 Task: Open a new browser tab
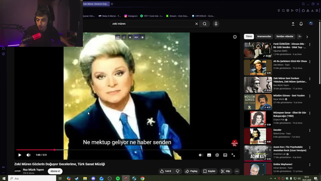point(112,4)
